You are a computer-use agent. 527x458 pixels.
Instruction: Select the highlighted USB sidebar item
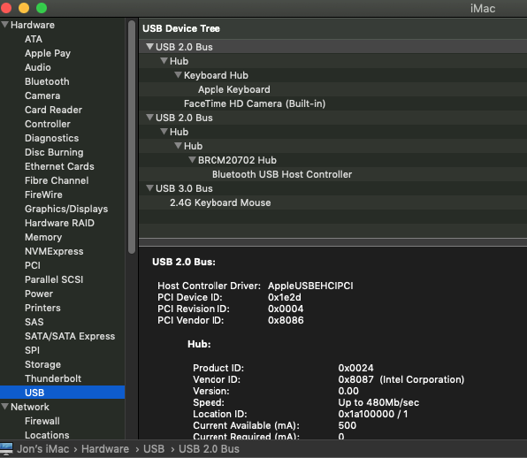[62, 393]
